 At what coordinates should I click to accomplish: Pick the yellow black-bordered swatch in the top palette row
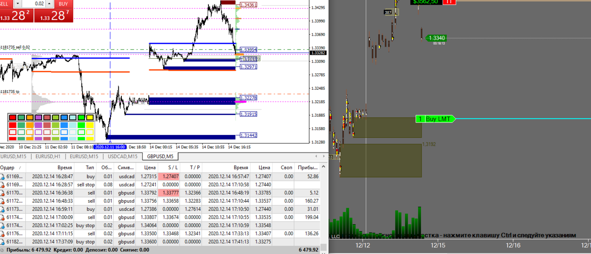point(90,118)
